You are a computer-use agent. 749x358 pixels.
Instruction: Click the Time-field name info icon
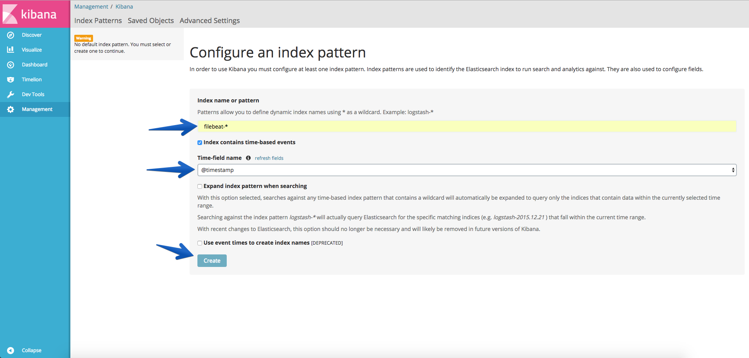click(248, 158)
